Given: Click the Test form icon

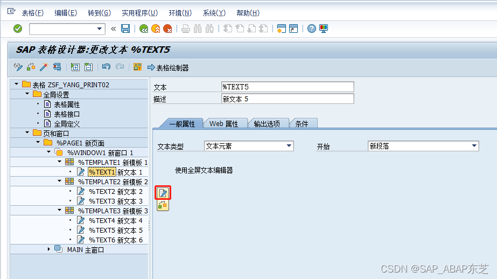Looking at the screenshot, I should 57,67.
